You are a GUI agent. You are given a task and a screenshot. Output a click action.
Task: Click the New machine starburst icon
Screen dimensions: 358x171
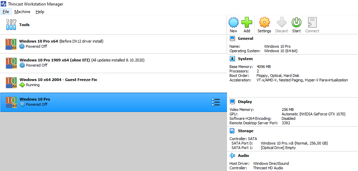(x=233, y=22)
